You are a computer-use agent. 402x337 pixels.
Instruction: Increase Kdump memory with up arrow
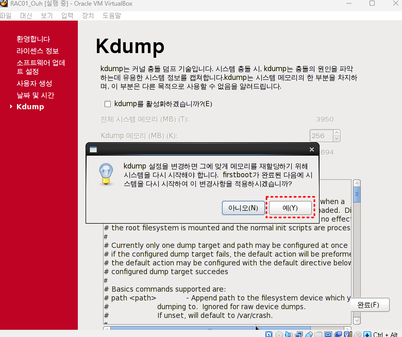click(x=337, y=133)
